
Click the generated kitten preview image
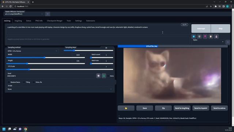[172, 76]
